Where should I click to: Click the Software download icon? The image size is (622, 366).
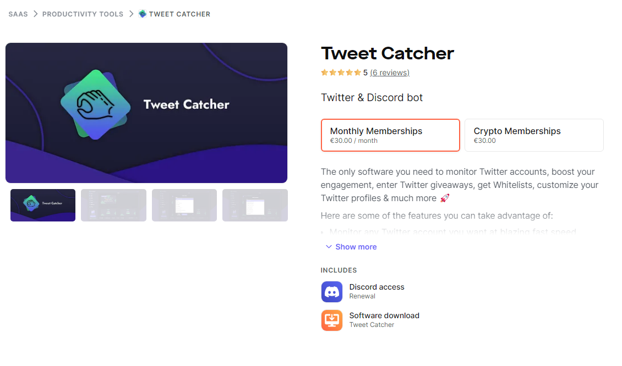point(332,320)
